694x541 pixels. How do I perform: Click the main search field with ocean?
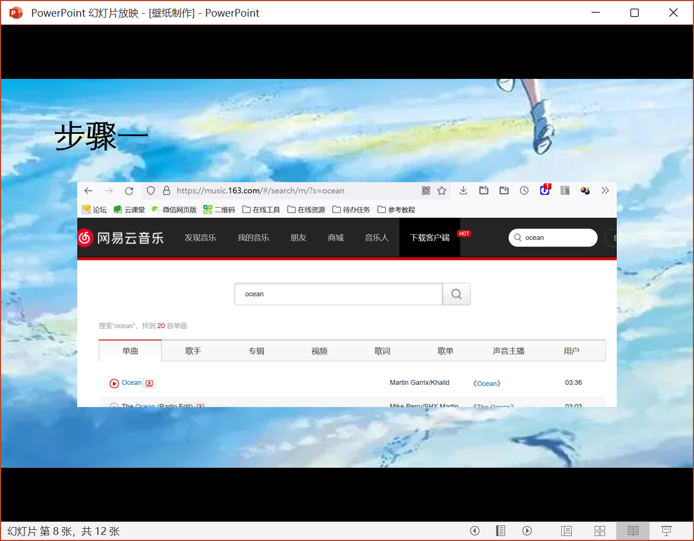[338, 294]
